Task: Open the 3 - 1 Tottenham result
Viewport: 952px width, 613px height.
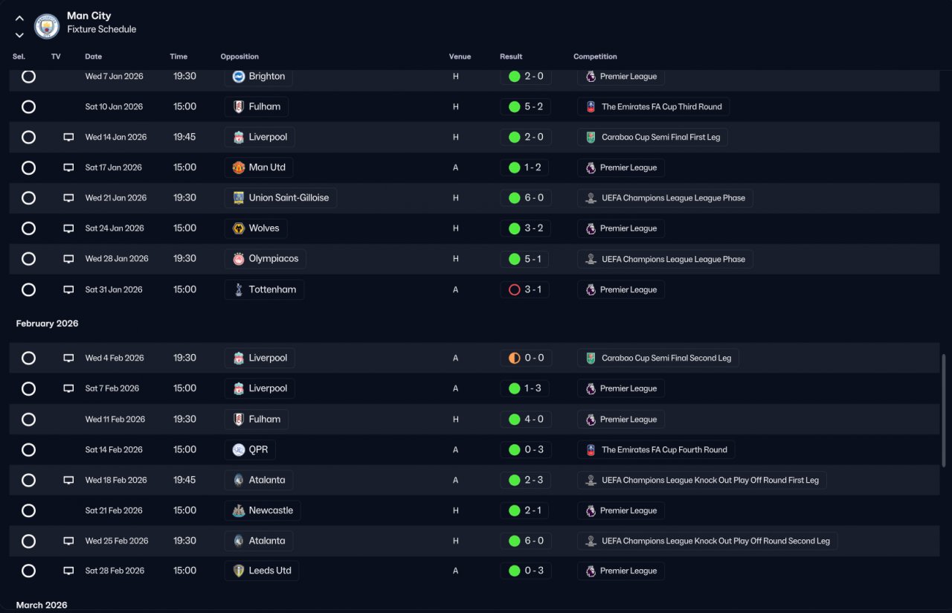Action: coord(525,289)
